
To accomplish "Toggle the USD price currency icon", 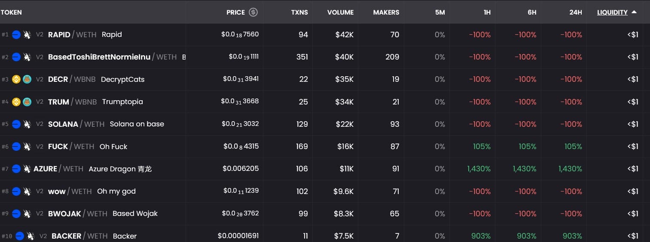I will pyautogui.click(x=253, y=12).
